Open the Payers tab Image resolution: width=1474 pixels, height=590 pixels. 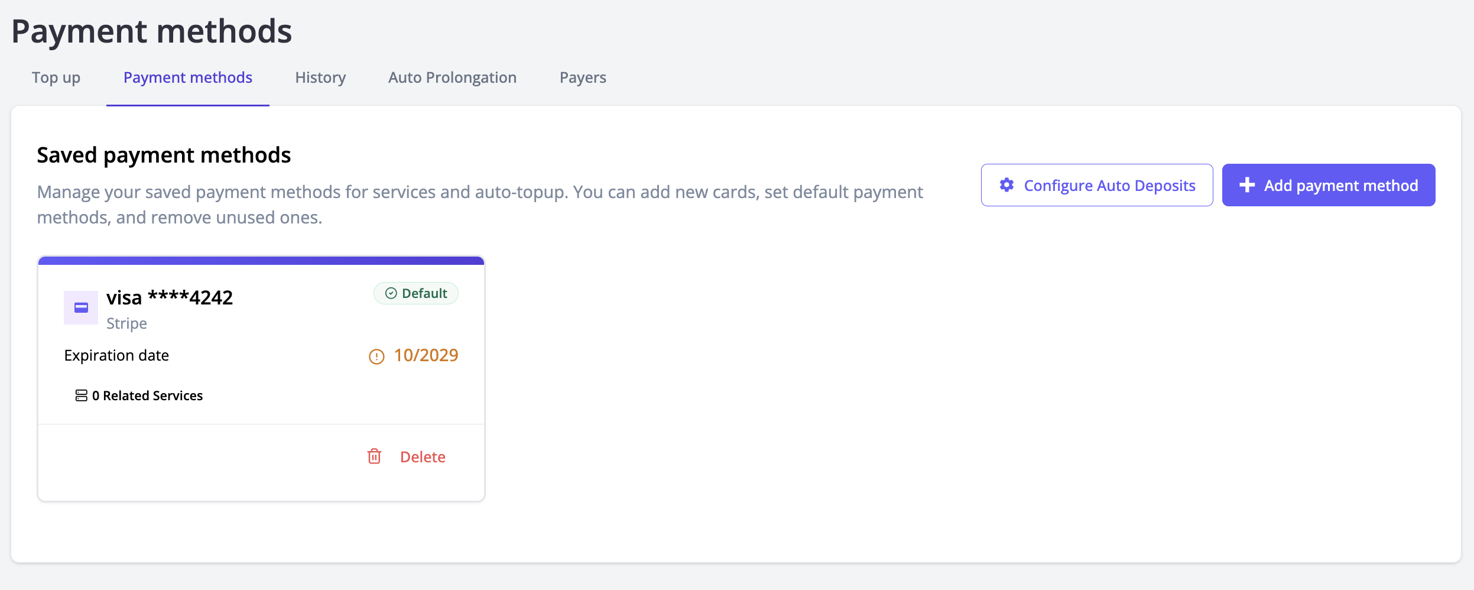[583, 77]
